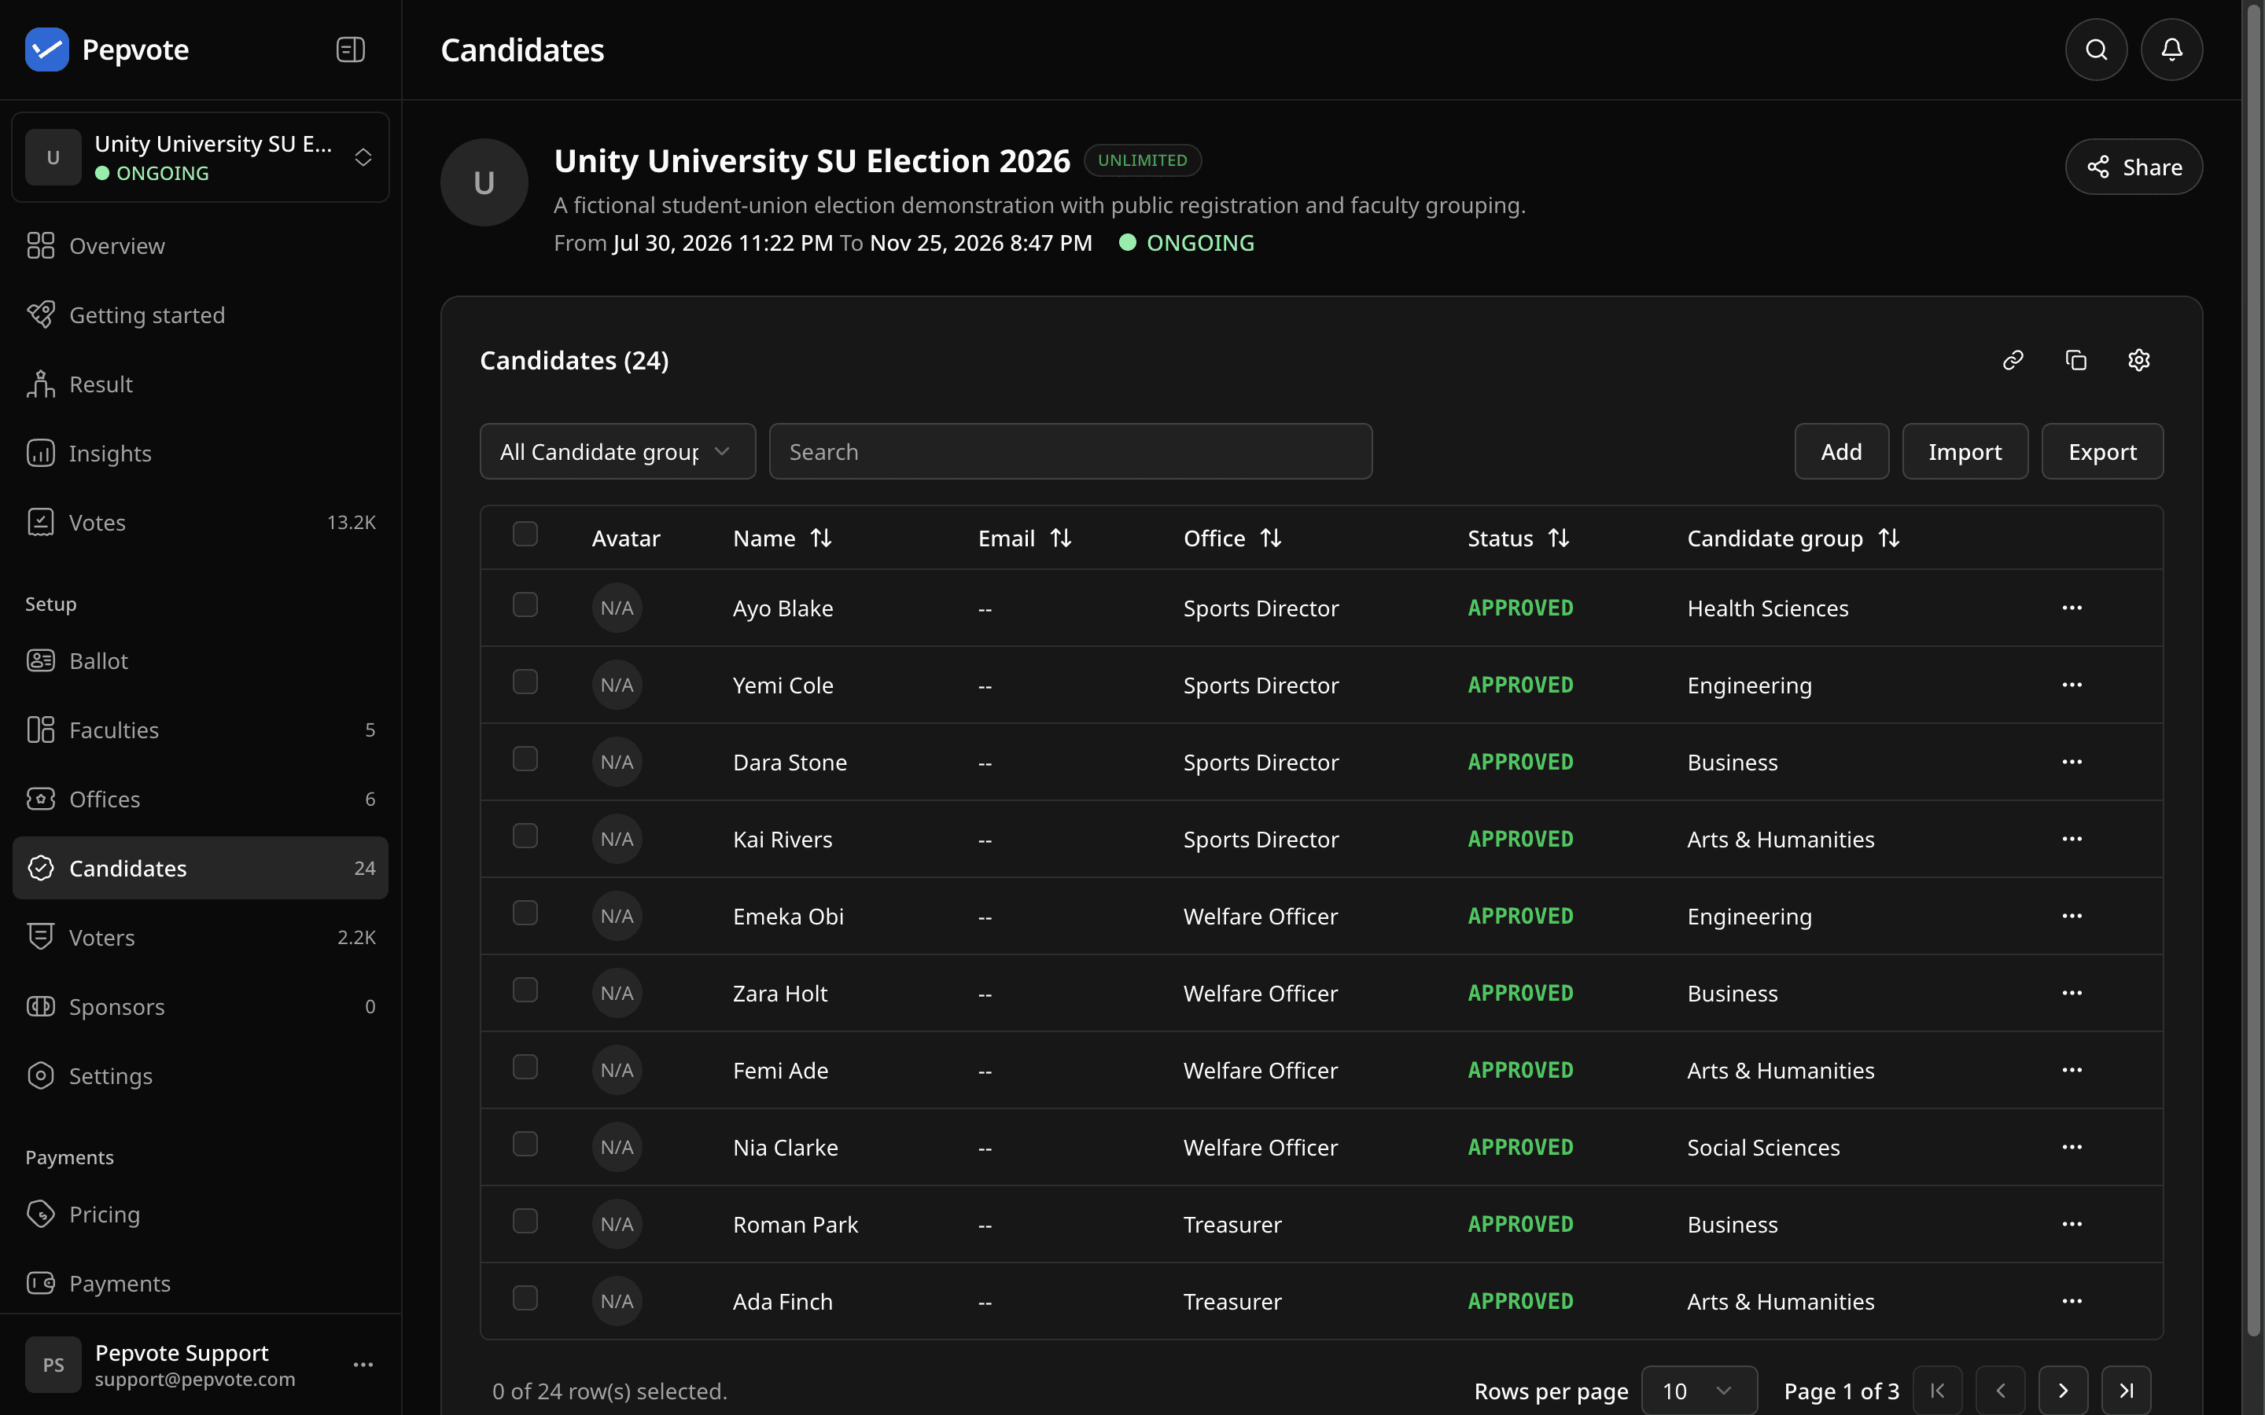Go to Insights page
Screen dimensions: 2265x1415
[201, 454]
